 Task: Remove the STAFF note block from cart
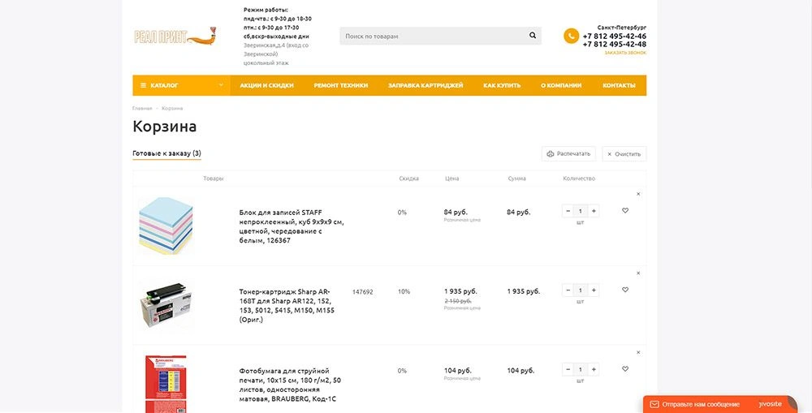[x=638, y=194]
